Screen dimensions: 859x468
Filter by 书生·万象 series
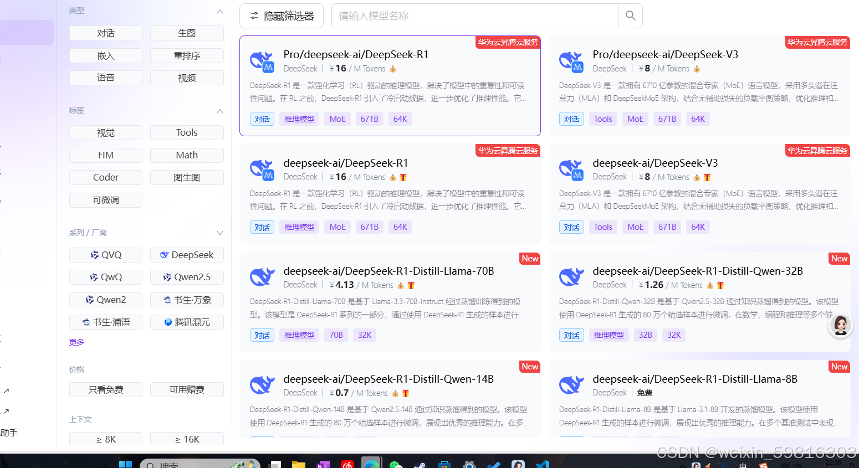tap(187, 300)
